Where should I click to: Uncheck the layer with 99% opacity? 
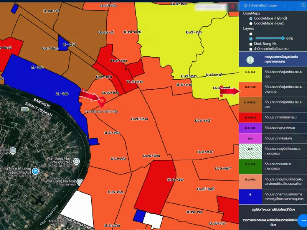pyautogui.click(x=251, y=39)
